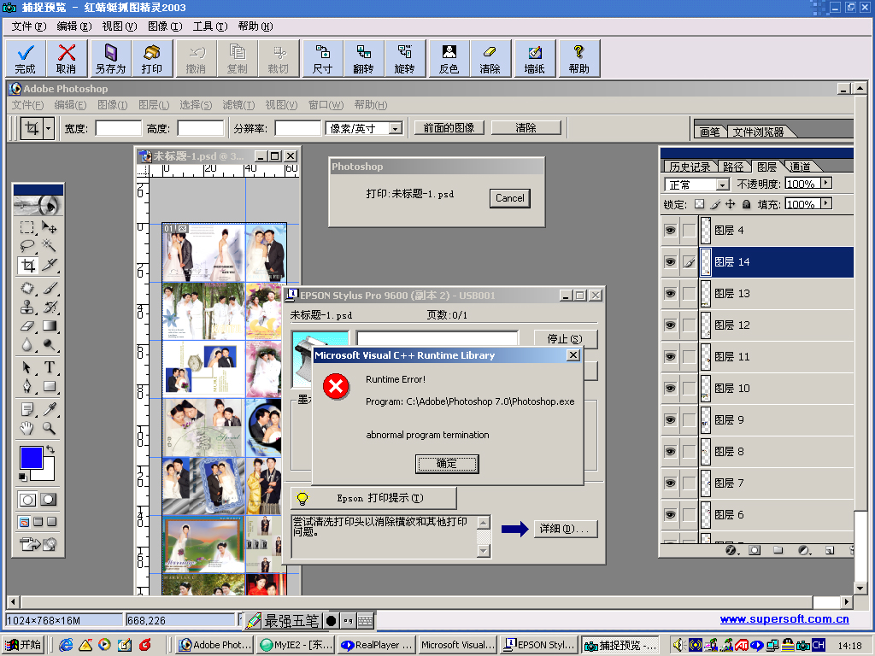Open RealPlayer from the taskbar
The width and height of the screenshot is (875, 656).
click(377, 645)
